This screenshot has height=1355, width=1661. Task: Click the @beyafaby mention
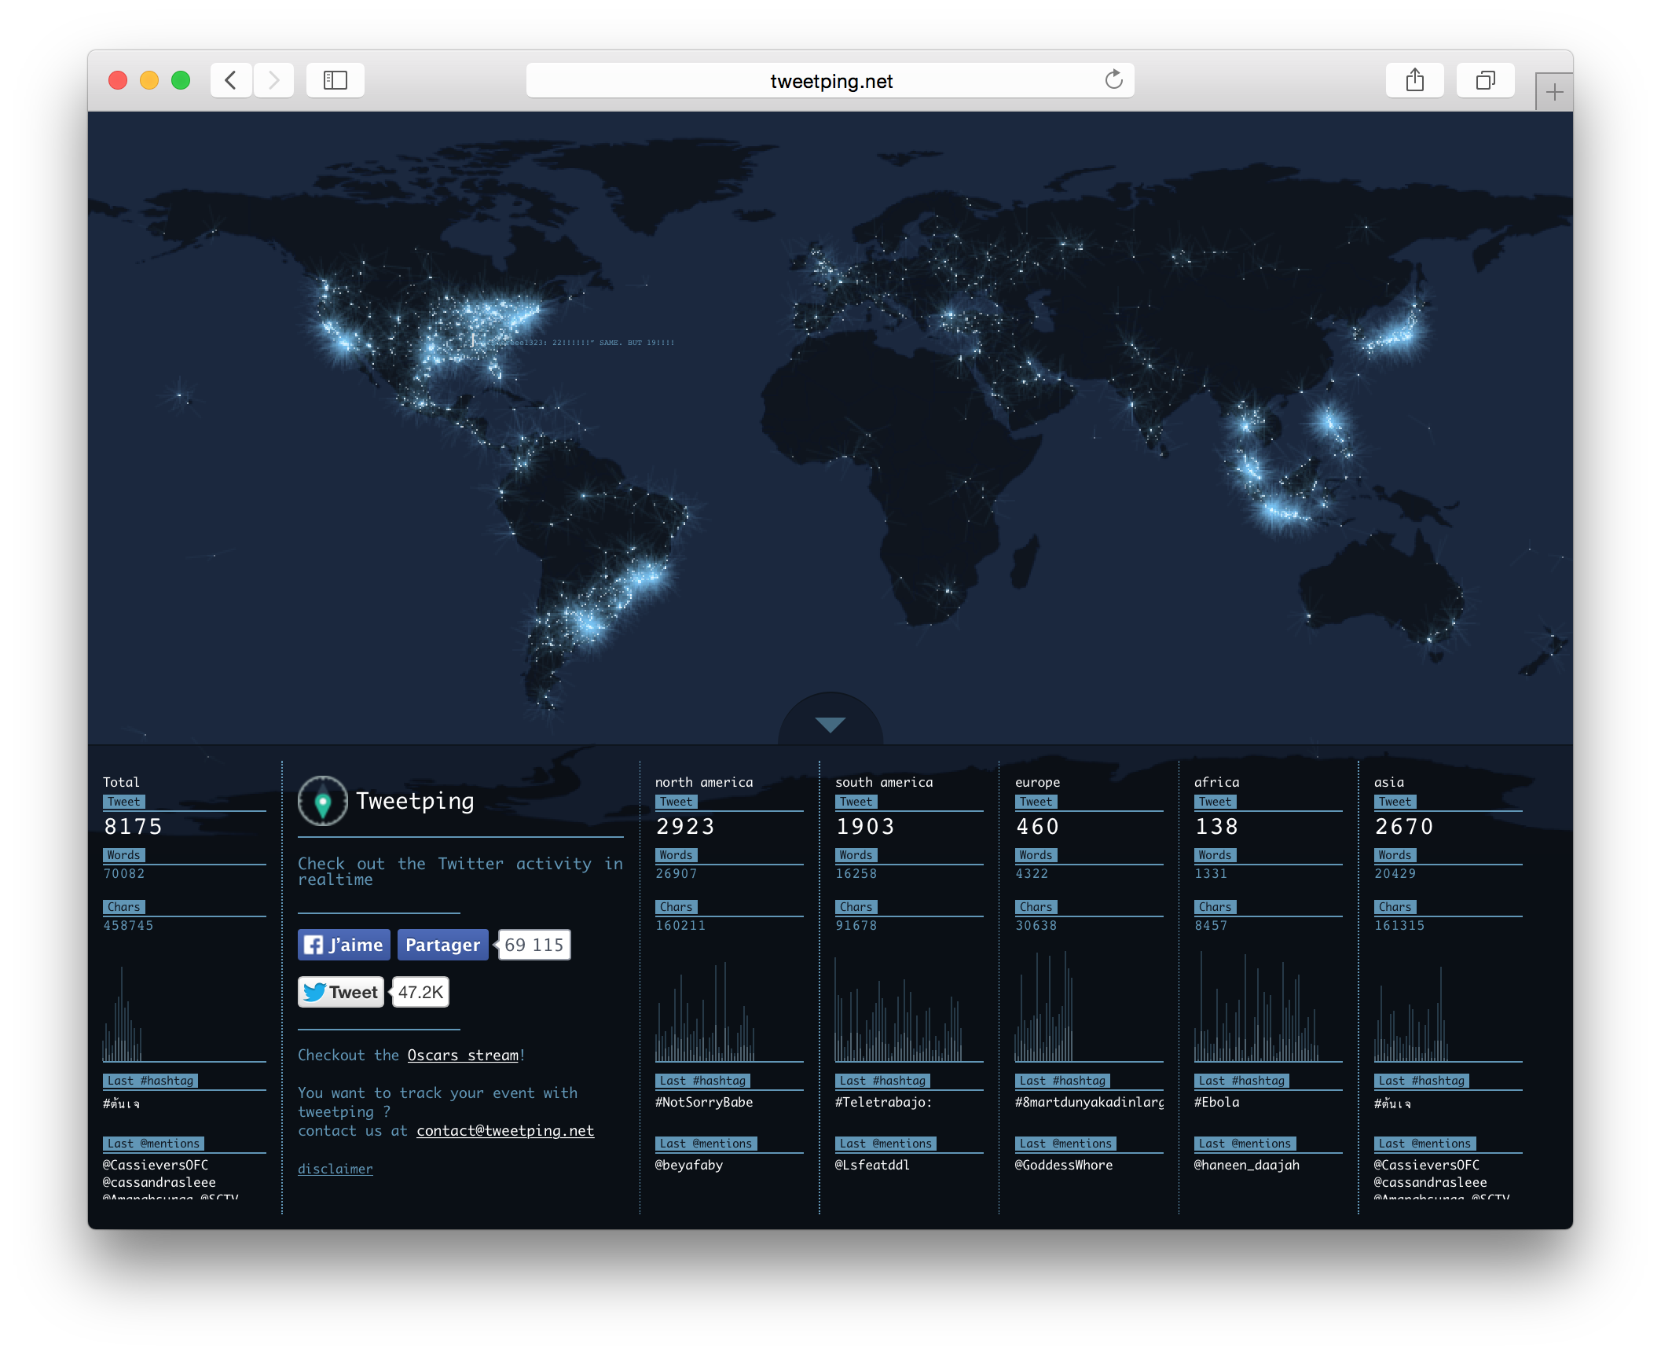(689, 1165)
